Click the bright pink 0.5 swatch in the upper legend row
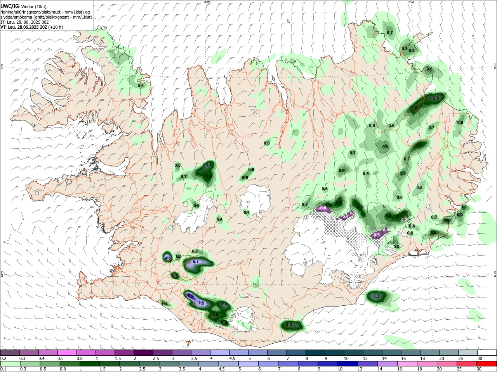The width and height of the screenshot is (497, 372). coord(66,353)
